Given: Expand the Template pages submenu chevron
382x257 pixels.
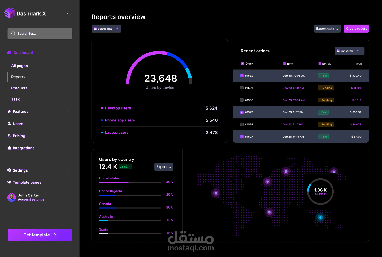Looking at the screenshot, I should pyautogui.click(x=67, y=182).
